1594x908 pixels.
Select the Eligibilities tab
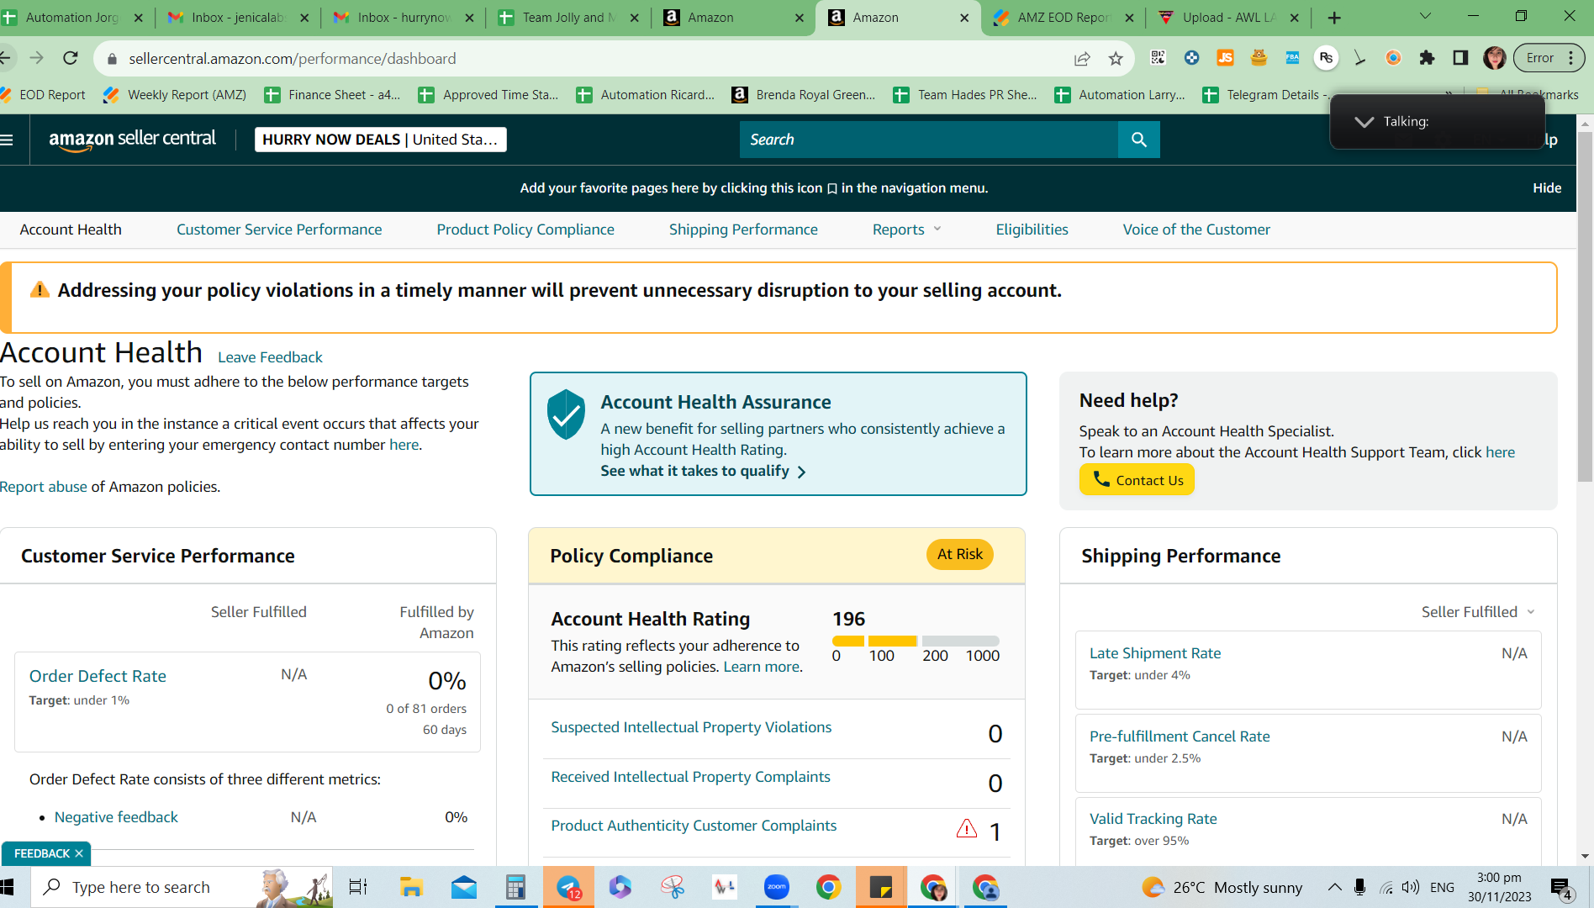[x=1032, y=230]
